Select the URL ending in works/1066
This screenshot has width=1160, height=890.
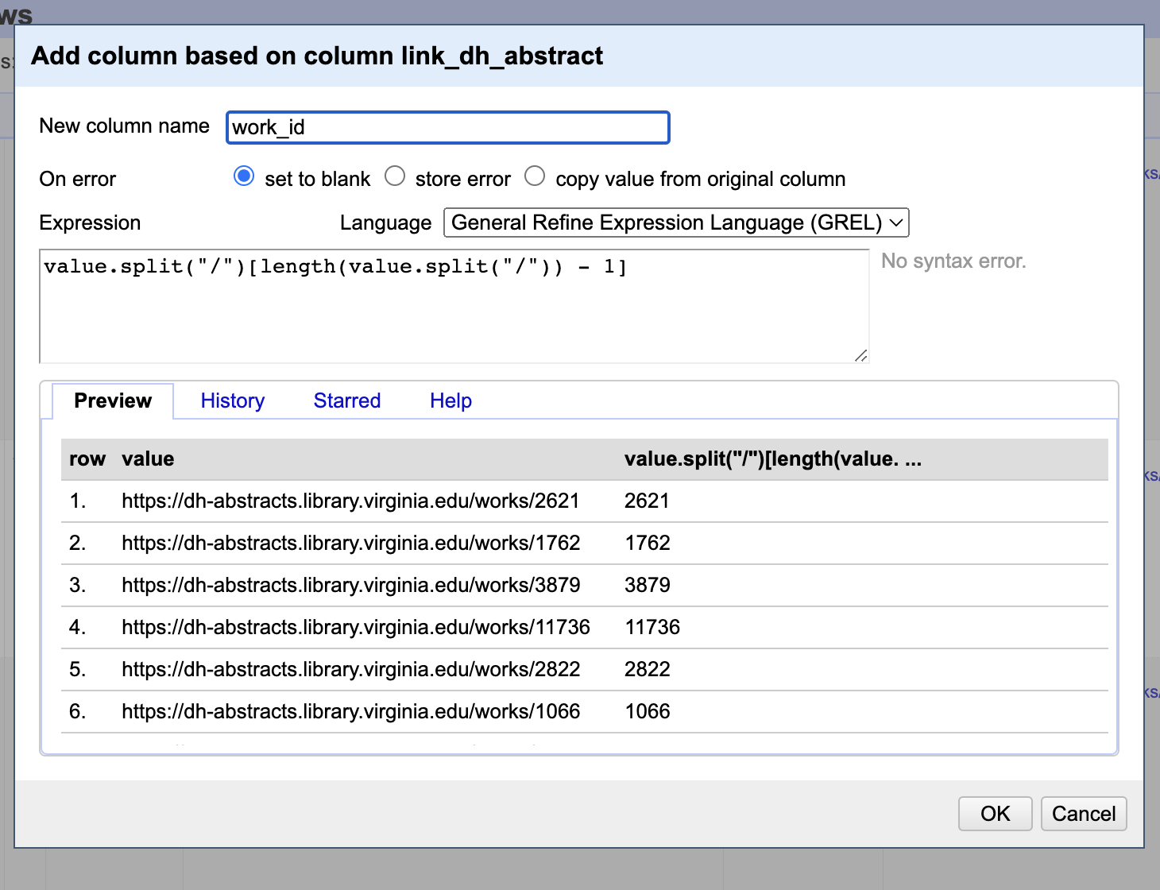pos(351,711)
